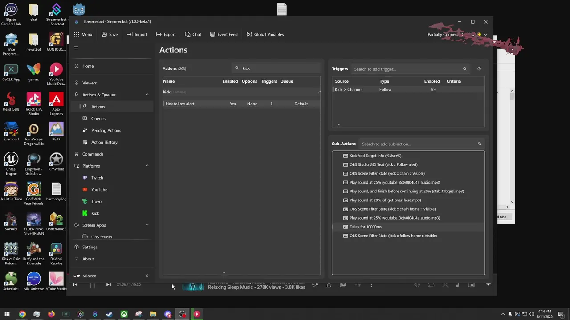Toggle repeat in the music player
This screenshot has width=570, height=320.
pos(431,285)
